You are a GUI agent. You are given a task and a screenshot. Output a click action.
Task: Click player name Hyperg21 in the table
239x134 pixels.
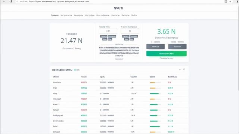coord(57,99)
